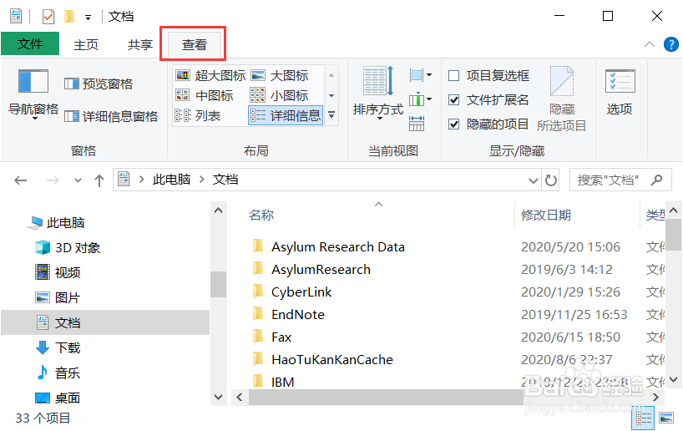The width and height of the screenshot is (683, 431).
Task: Click the search magnifier icon
Action: point(657,180)
